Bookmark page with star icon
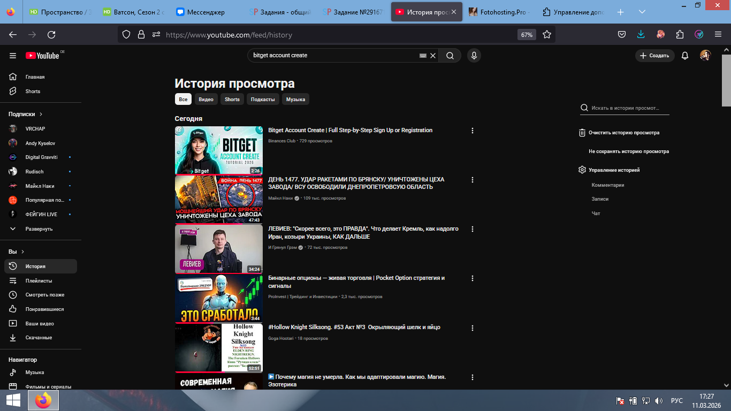The image size is (731, 411). point(546,35)
